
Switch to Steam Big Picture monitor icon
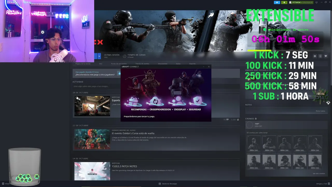[x=316, y=2]
